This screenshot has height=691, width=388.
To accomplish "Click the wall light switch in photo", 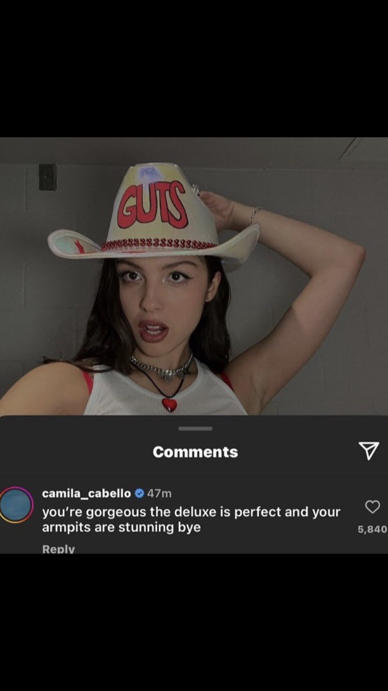I will tap(48, 177).
